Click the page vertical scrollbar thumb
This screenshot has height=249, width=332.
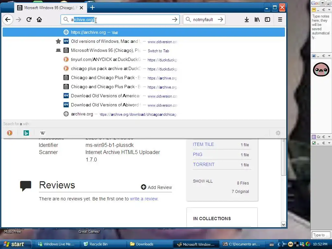283,157
